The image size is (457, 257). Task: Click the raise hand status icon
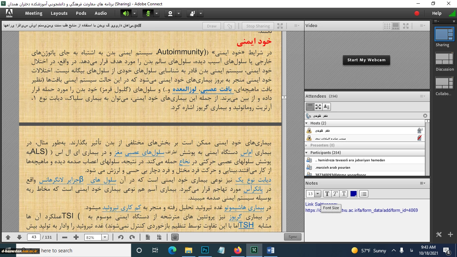click(192, 13)
